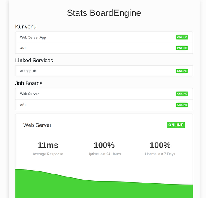Open the ArangoDb service row
The image size is (206, 198).
click(104, 71)
